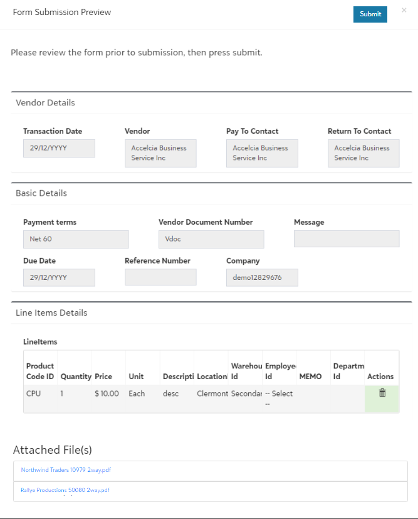
Task: Close the Form Submission Preview dialog
Action: point(404,10)
